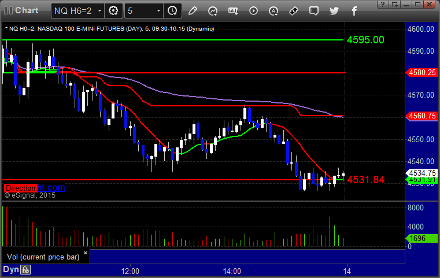Screen dimensions: 440x278
Task: Click the trade arrows icon
Action: [294, 11]
